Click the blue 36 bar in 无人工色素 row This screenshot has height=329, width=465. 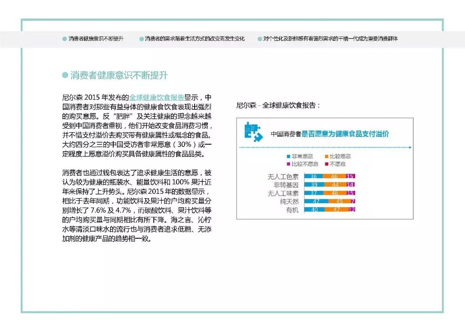(314, 176)
